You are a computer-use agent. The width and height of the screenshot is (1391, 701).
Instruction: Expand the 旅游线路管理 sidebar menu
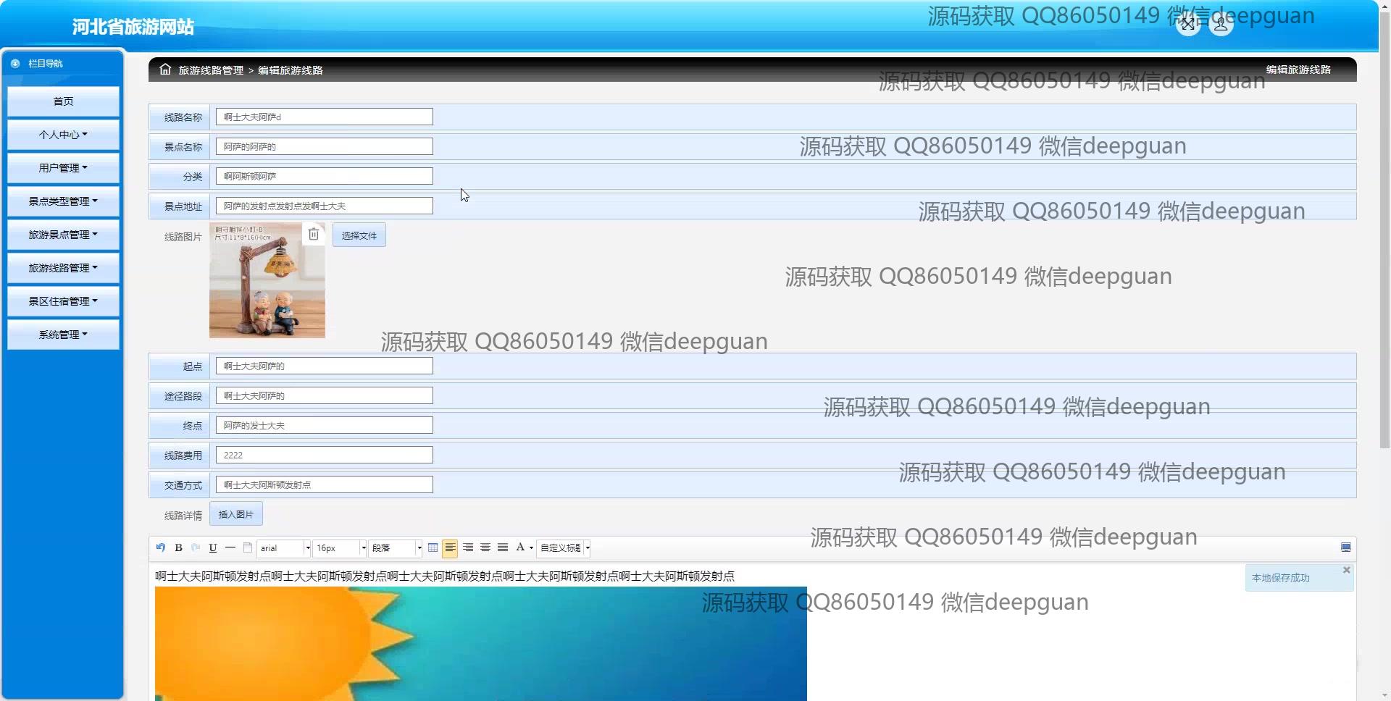coord(63,268)
